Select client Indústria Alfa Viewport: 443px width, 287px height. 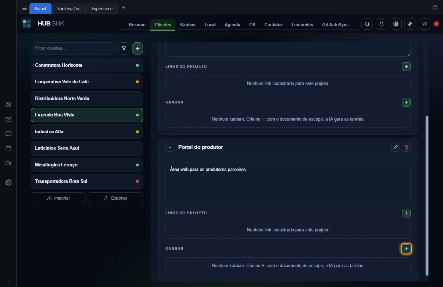[x=87, y=132]
